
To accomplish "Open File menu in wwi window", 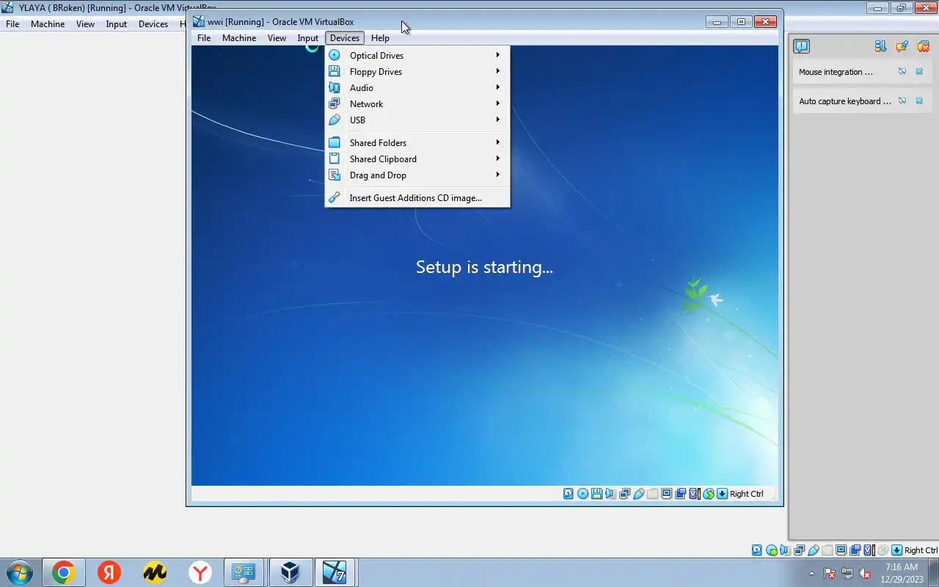I will (204, 38).
